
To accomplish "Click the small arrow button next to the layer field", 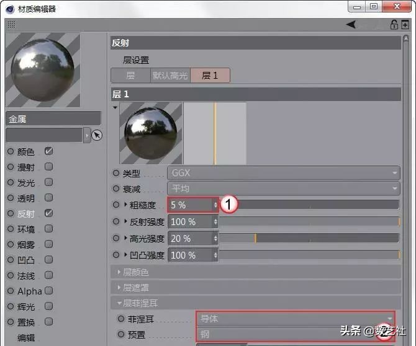I will tap(87, 135).
